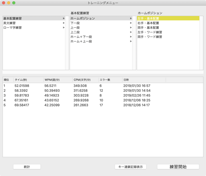Pick the 両手・ワード練習 lesson
206x176 pixels.
point(168,37)
